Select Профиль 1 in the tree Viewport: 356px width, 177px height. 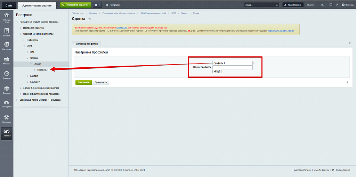[x=43, y=70]
